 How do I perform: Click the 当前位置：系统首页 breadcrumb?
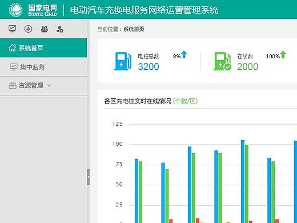coord(121,29)
